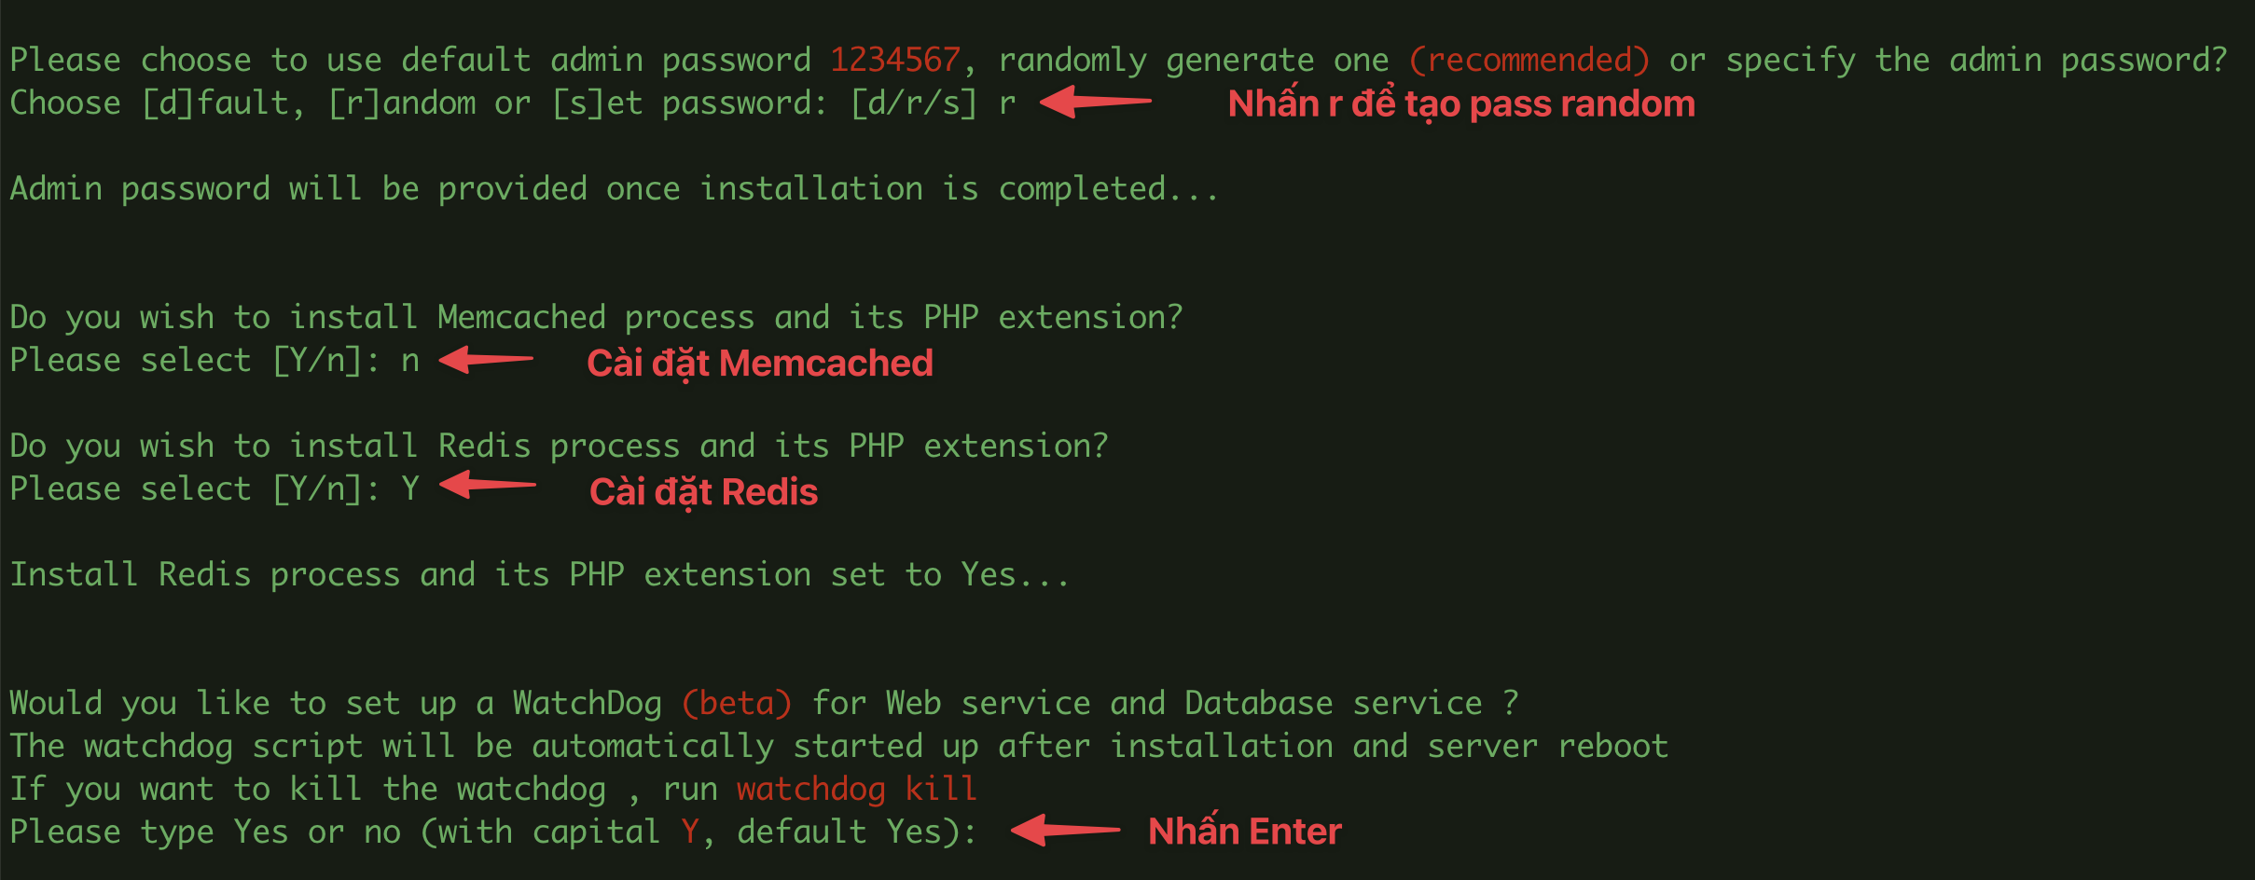Click the typed 'Y' answer for Redis
Viewport: 2255px width, 880px height.
tap(410, 488)
